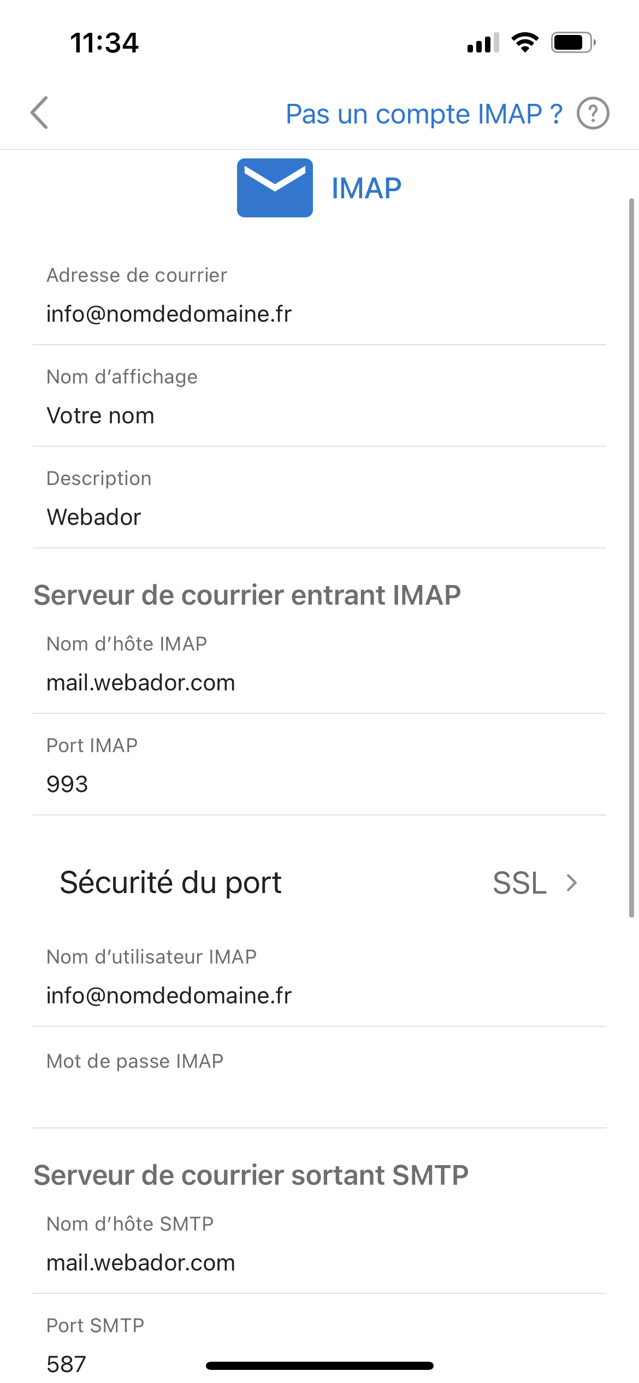The image size is (639, 1383).
Task: Edit the Adresse de courrier field
Action: 319,295
